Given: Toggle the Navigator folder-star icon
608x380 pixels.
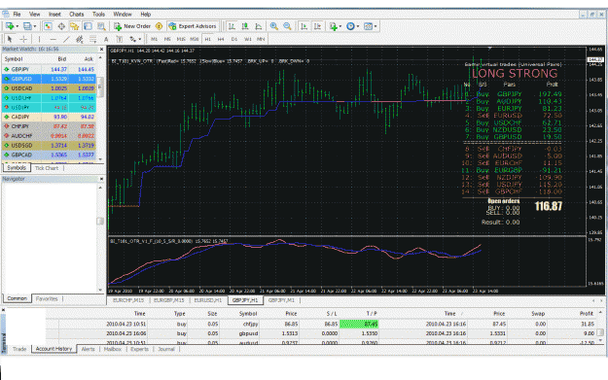Looking at the screenshot, I should pos(75,26).
